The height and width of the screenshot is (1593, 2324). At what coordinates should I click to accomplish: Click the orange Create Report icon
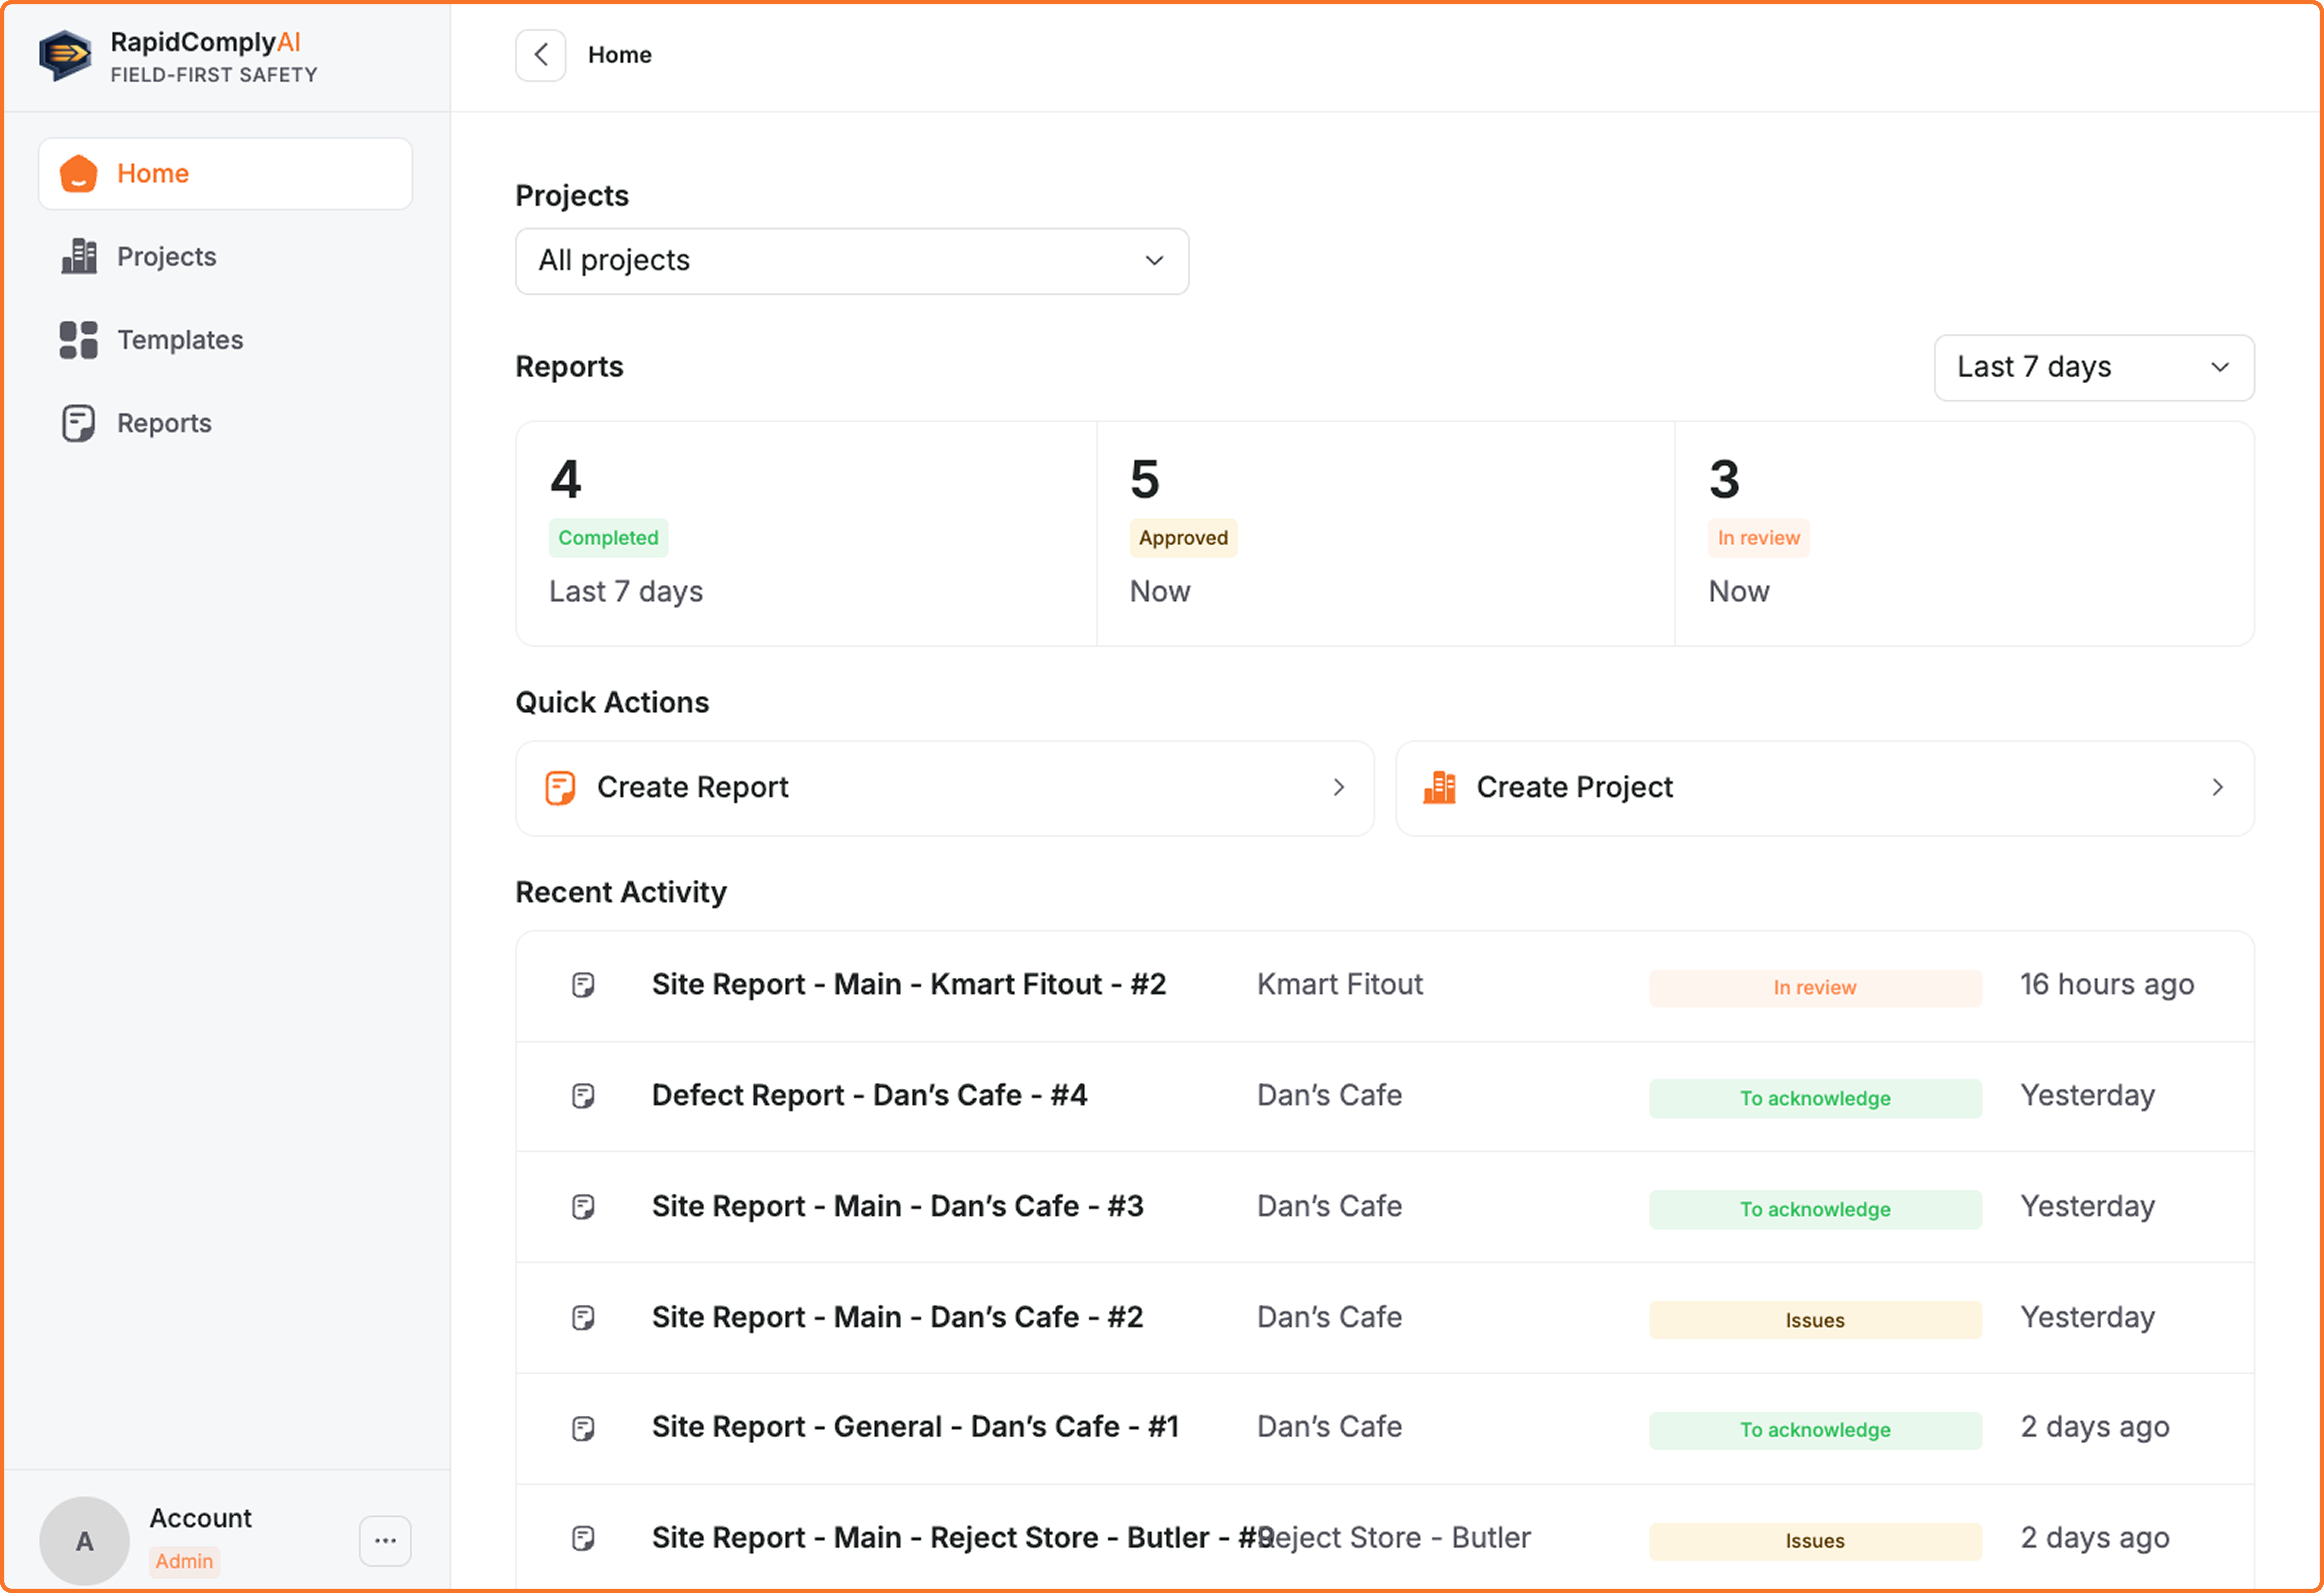[x=560, y=788]
